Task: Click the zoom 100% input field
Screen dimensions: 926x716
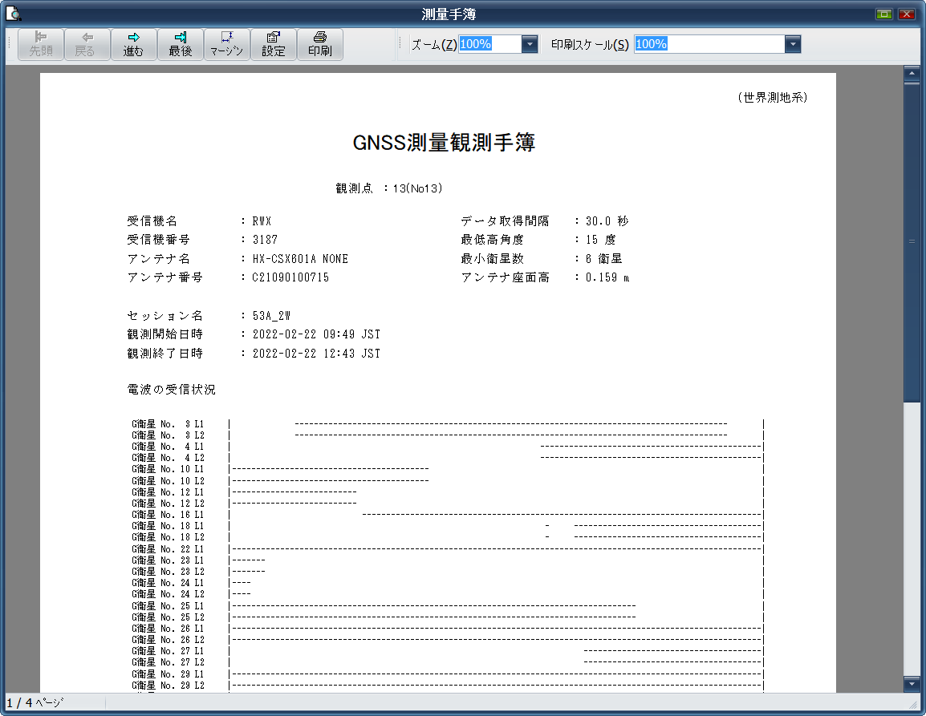Action: coord(490,44)
